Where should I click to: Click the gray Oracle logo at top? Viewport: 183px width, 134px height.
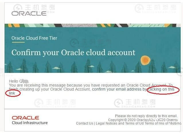[29, 13]
